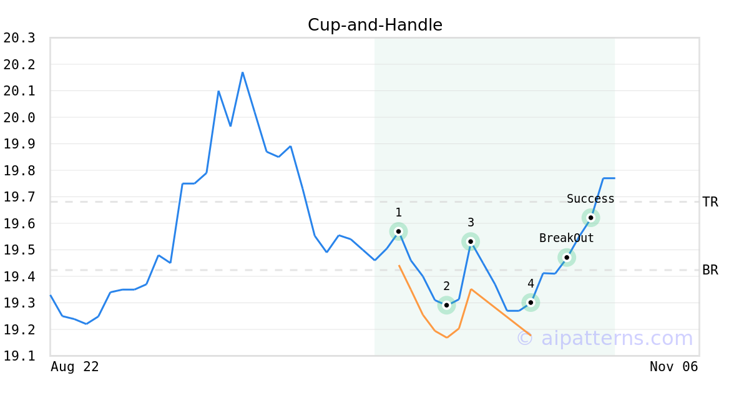
Task: Click the BR line label
Action: [710, 270]
